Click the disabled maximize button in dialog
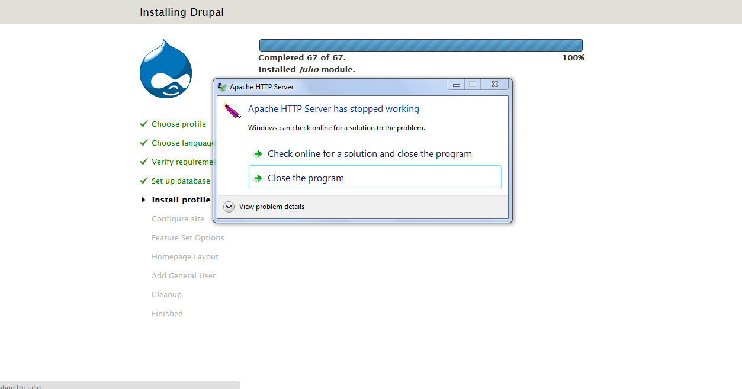 click(473, 85)
